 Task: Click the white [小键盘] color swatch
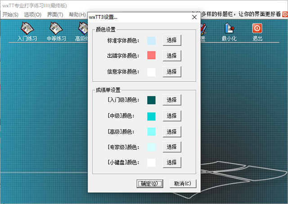(x=151, y=163)
